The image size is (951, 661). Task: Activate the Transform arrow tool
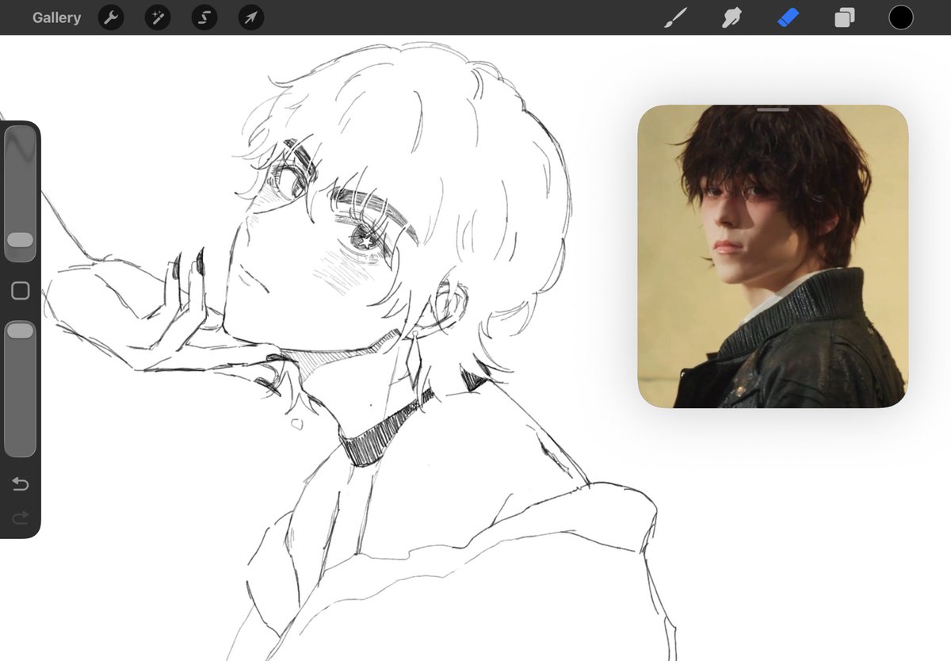[251, 17]
